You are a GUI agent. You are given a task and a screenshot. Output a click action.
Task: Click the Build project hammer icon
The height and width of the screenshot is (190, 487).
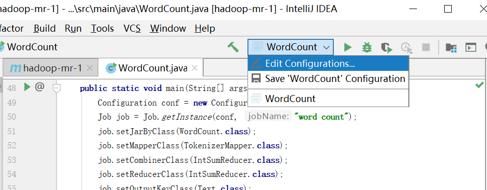point(233,47)
